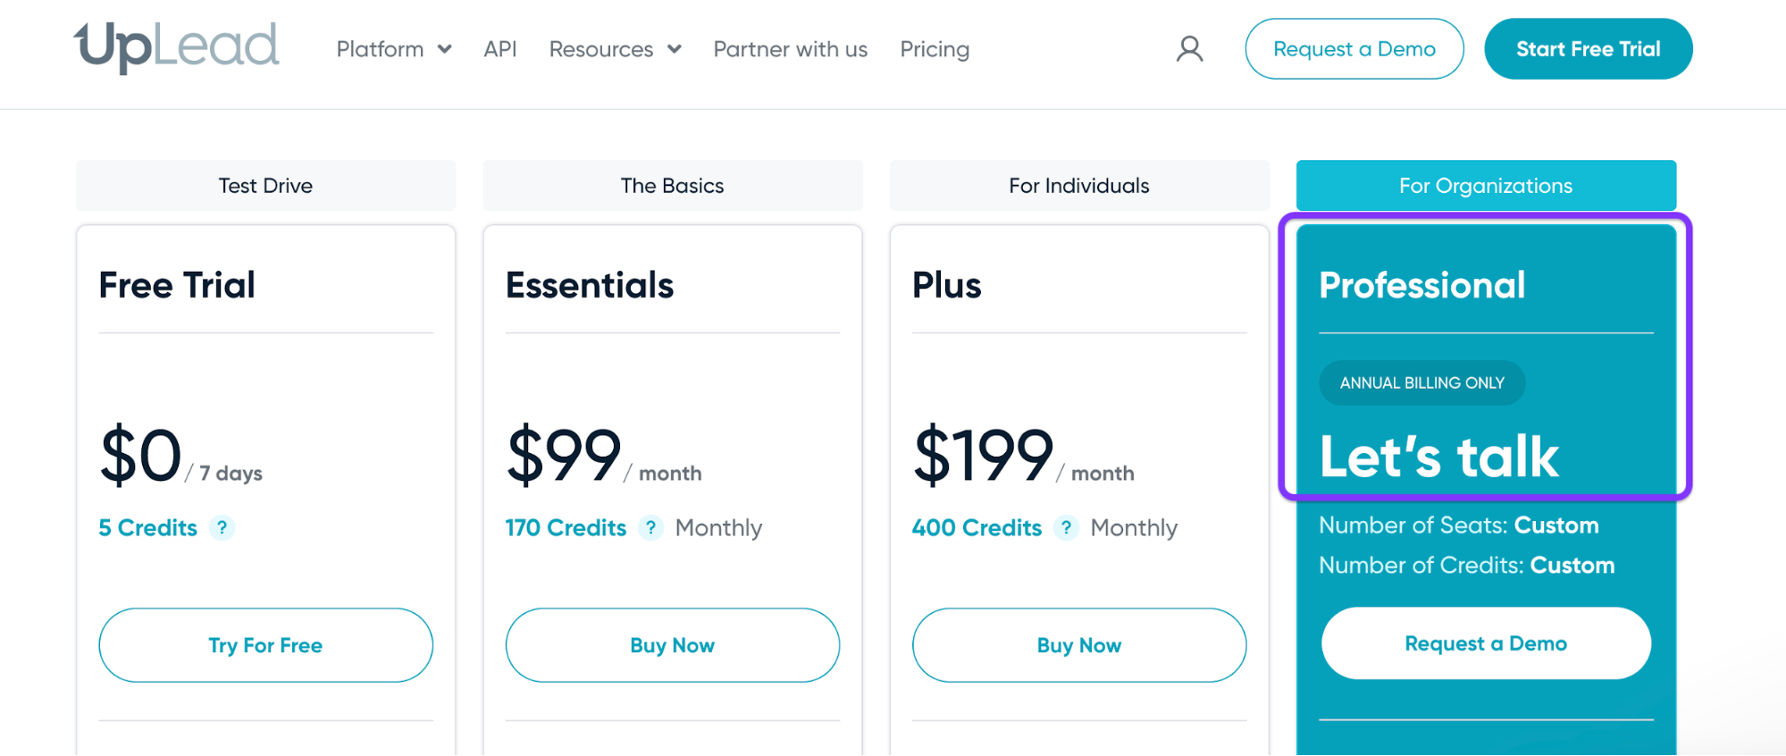Click the 170 Credits link
The height and width of the screenshot is (756, 1786).
pyautogui.click(x=566, y=528)
